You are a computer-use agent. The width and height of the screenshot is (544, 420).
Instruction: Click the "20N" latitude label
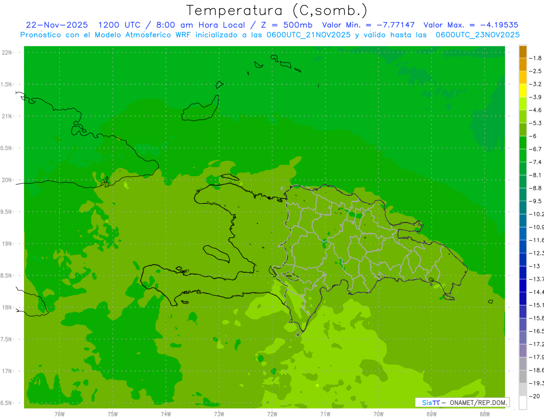tap(8, 180)
